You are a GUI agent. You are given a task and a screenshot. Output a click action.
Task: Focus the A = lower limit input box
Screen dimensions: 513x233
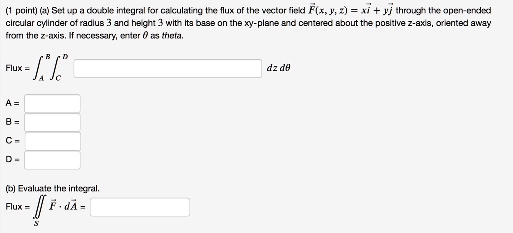[x=52, y=104]
